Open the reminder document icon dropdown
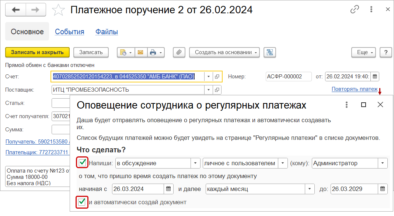394x216 pixels. coord(126,52)
